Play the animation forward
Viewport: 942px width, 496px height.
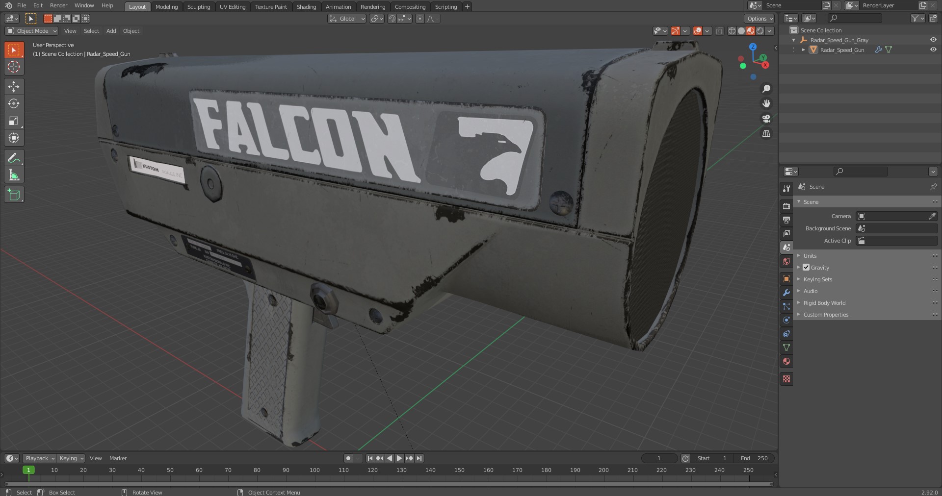coord(399,458)
